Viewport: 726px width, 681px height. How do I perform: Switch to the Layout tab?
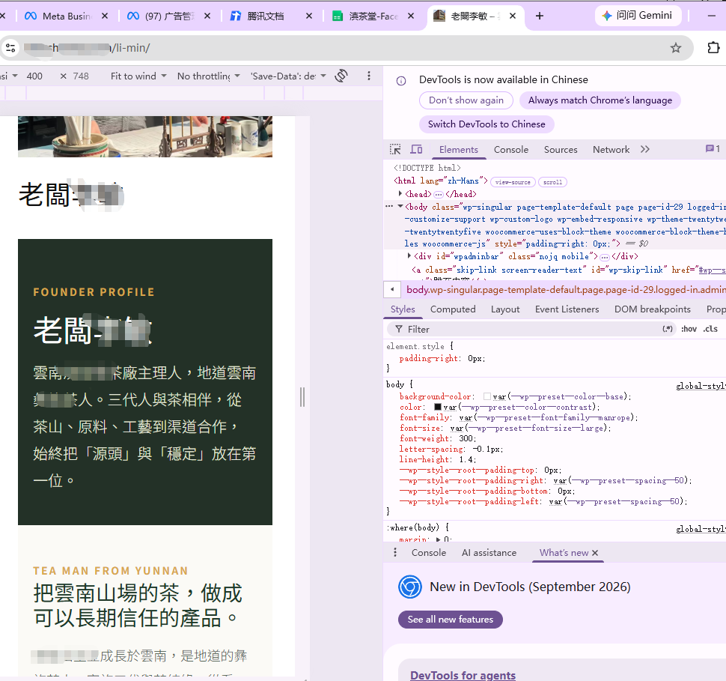(505, 309)
